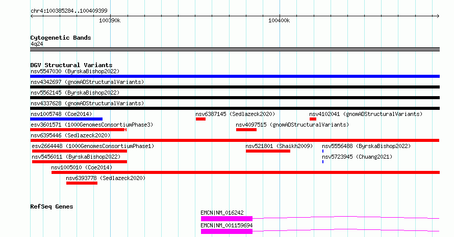Open the nsv6387145 (Sedlazeck2020) label
Image resolution: width=454 pixels, height=237 pixels.
pyautogui.click(x=235, y=114)
